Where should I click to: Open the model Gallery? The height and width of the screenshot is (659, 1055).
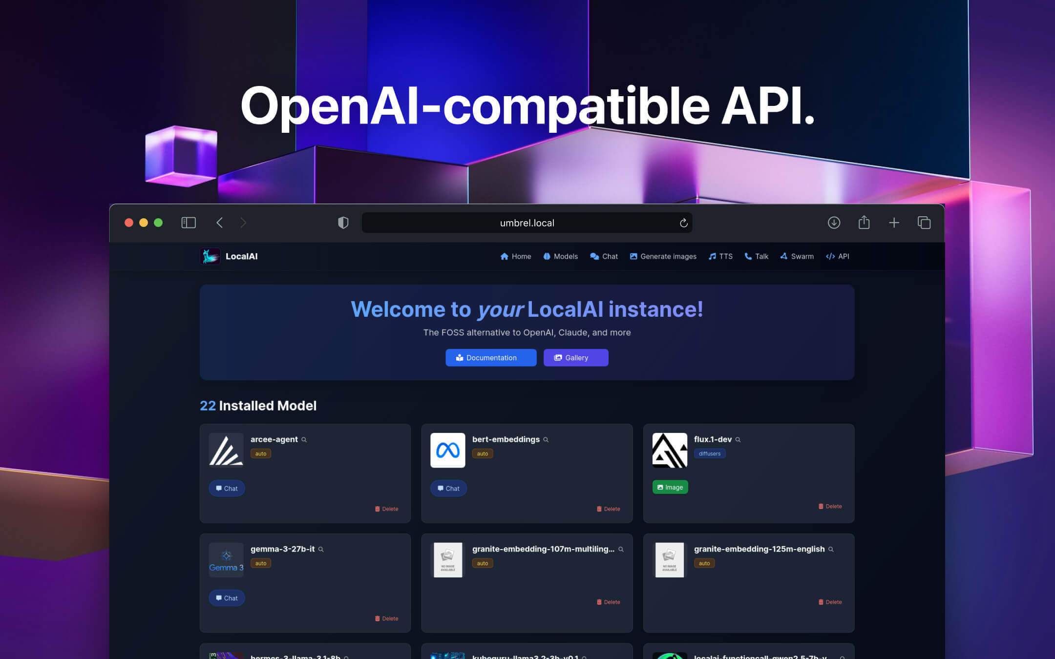pos(576,357)
